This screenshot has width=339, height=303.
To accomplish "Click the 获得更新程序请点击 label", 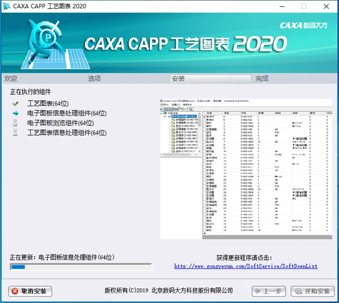I will click(x=244, y=258).
